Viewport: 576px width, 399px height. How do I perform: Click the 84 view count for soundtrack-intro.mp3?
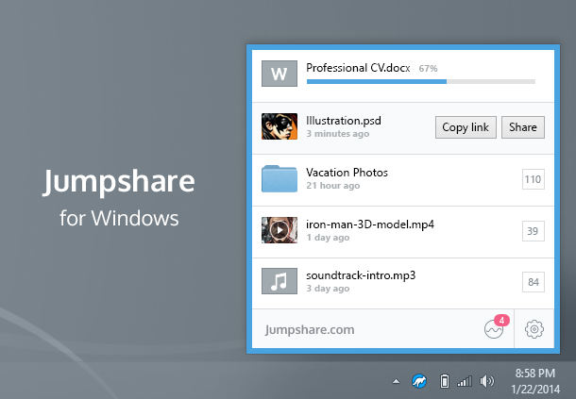533,281
